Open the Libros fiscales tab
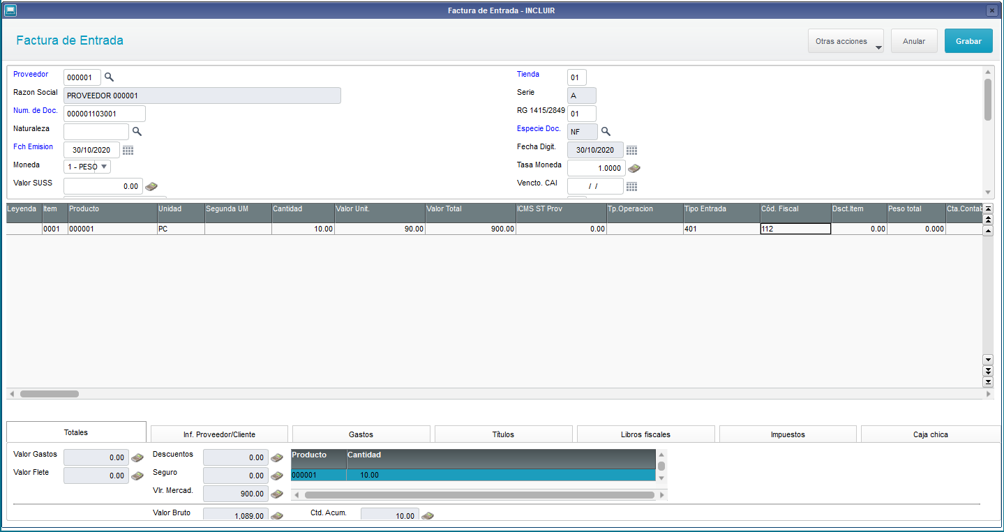The width and height of the screenshot is (1004, 532). (x=645, y=434)
